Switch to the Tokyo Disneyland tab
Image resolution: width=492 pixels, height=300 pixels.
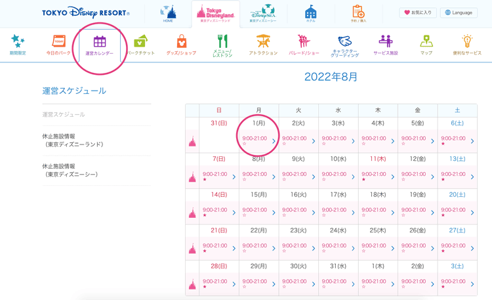point(216,13)
